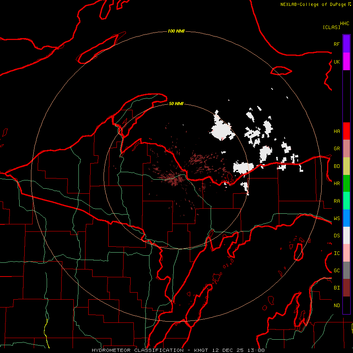Click the UK magenta legend swatch
Viewport: 353px width, 353px height.
pos(346,62)
